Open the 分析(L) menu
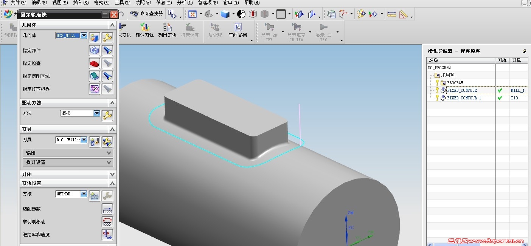Viewport: 531px width, 246px height. (185, 3)
